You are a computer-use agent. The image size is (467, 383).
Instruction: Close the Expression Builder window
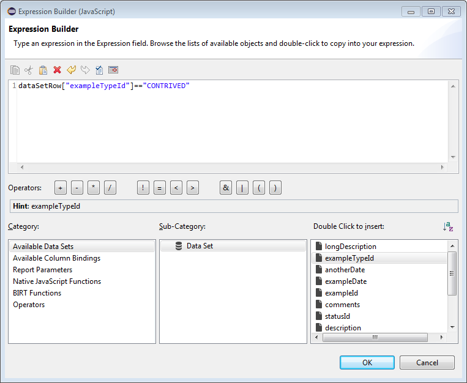pos(451,11)
